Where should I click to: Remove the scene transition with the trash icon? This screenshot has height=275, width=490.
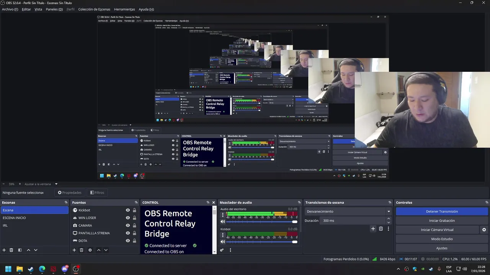coord(381,229)
